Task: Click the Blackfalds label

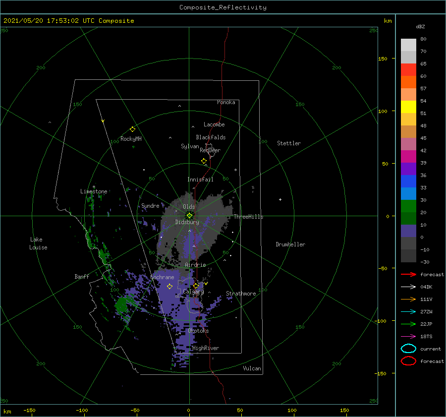Action: 211,137
